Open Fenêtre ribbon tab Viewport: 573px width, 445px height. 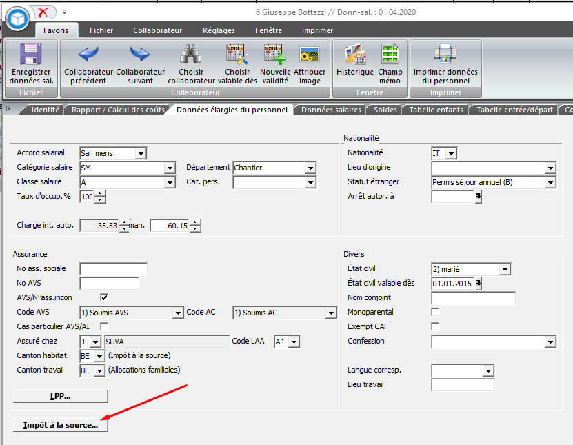pos(268,30)
